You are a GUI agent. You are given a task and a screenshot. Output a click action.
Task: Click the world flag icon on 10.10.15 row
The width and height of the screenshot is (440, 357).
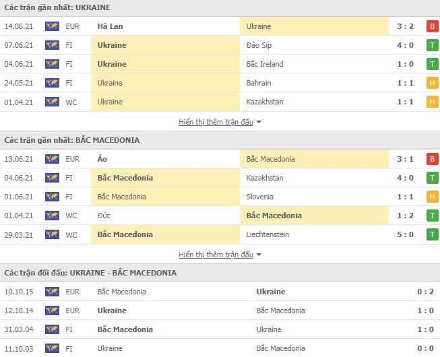[x=52, y=292]
